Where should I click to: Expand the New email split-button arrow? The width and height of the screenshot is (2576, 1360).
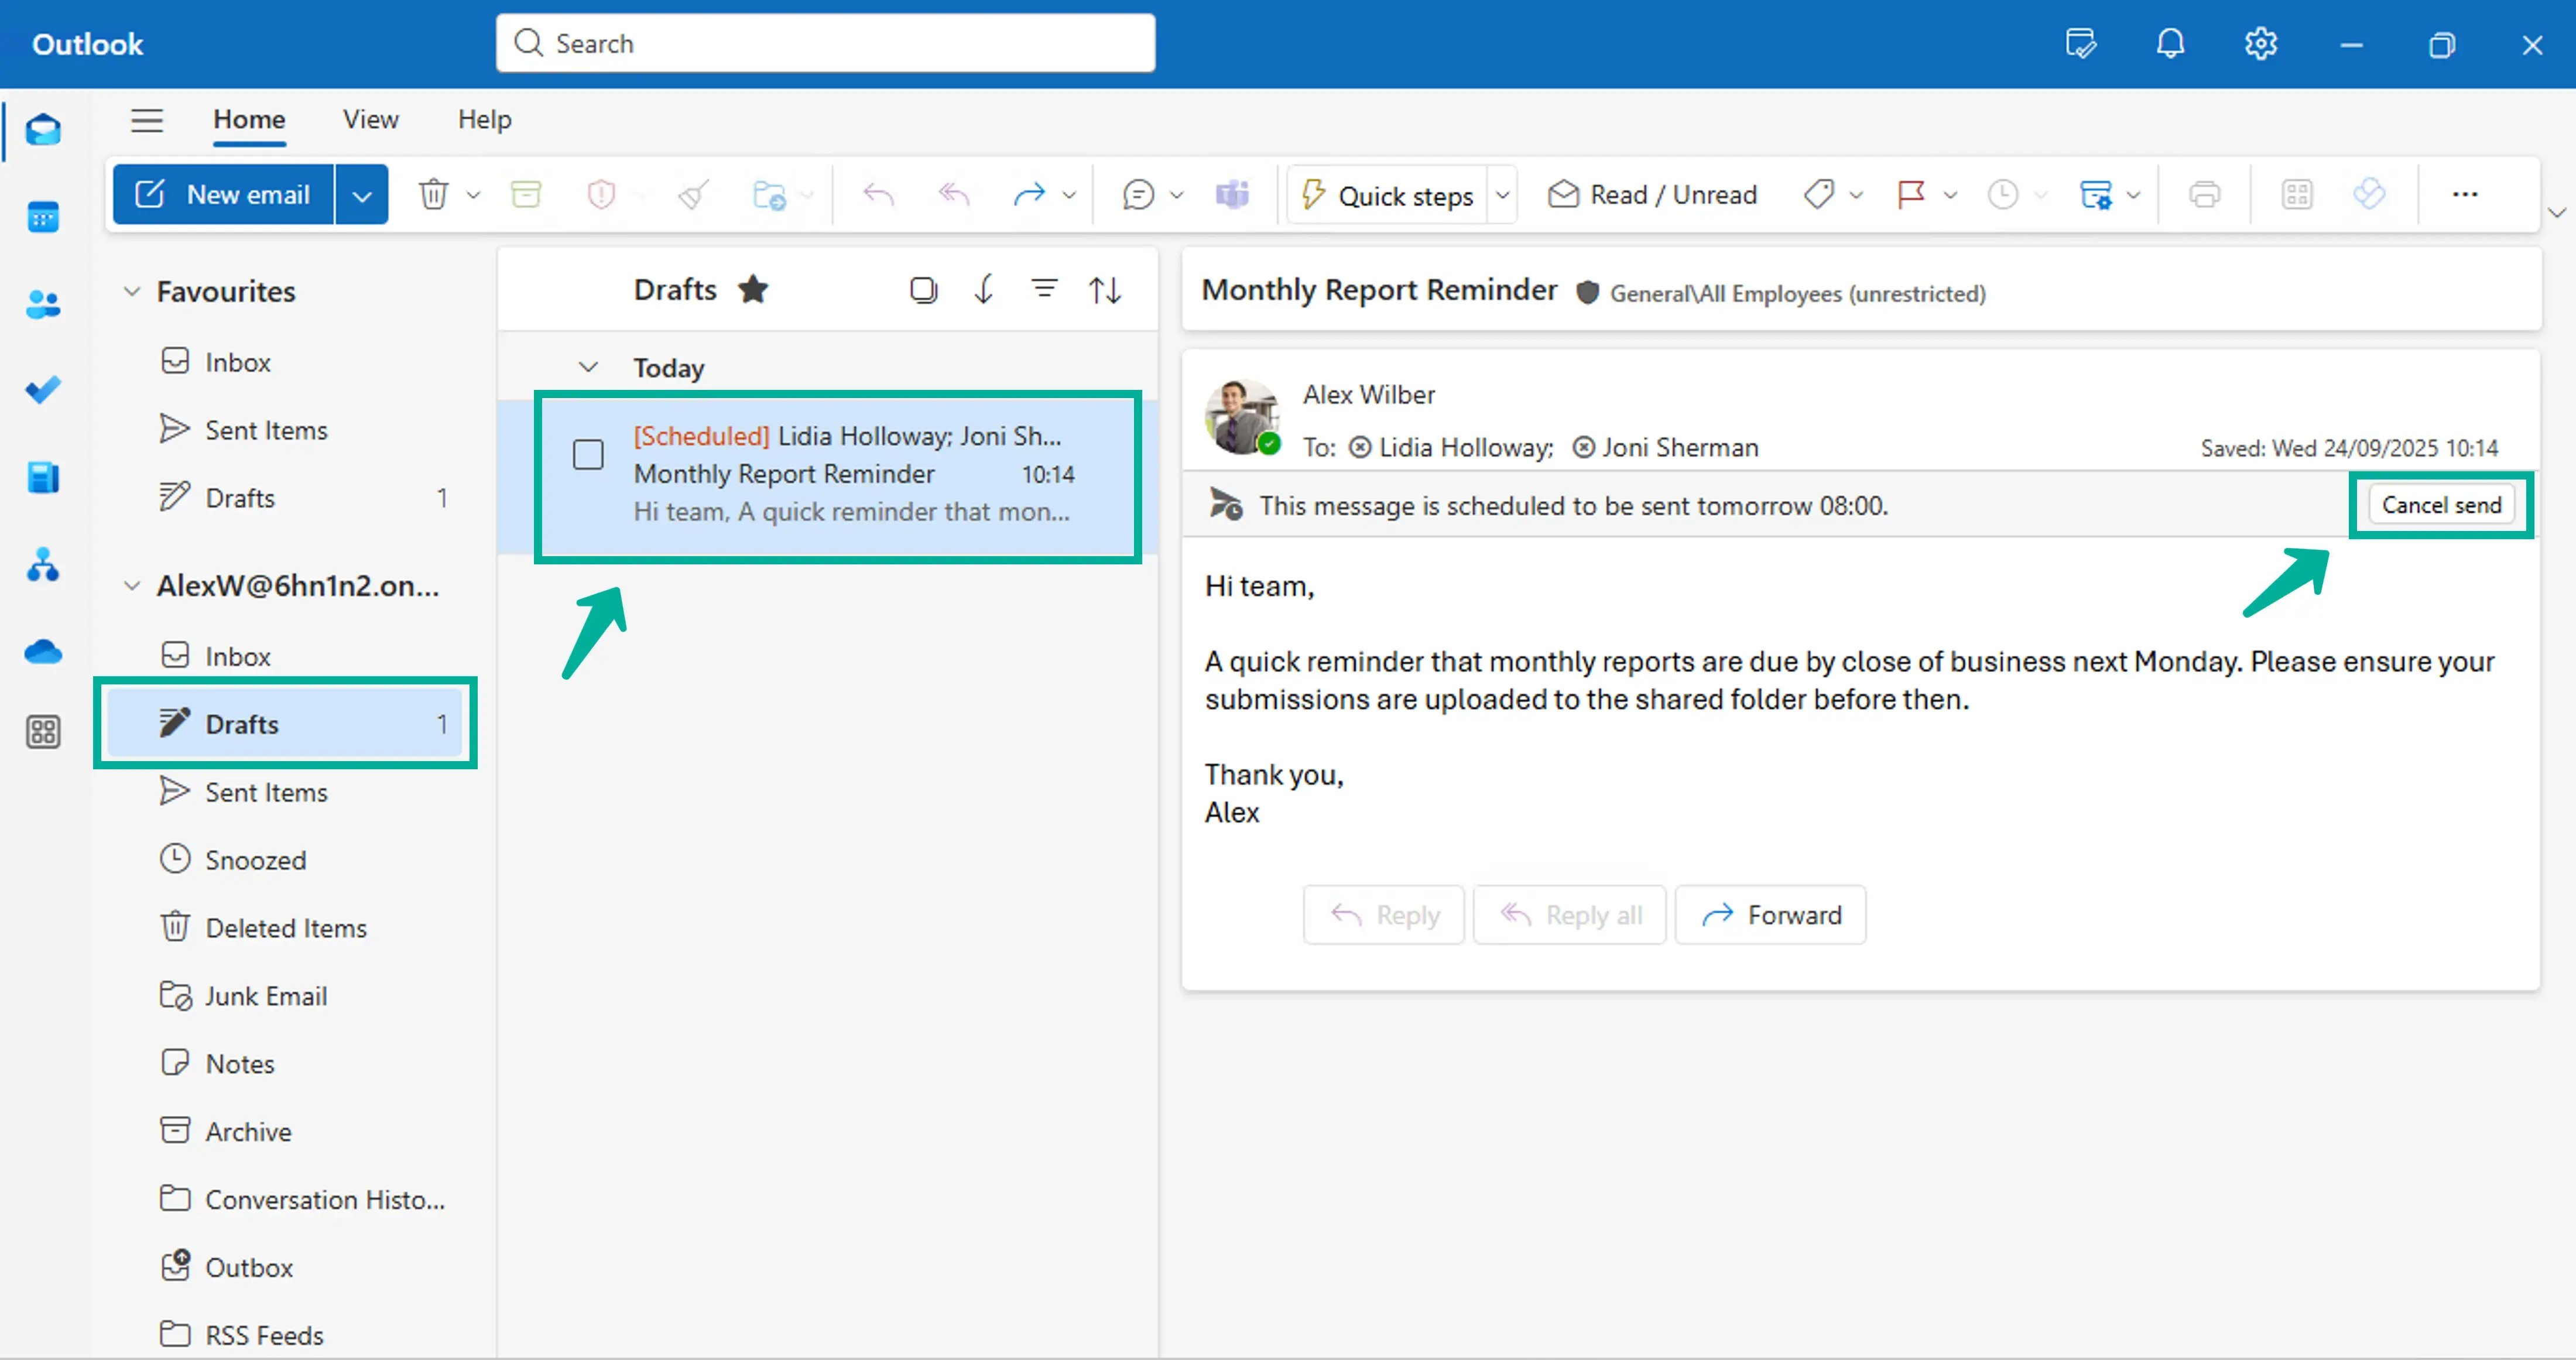click(361, 194)
